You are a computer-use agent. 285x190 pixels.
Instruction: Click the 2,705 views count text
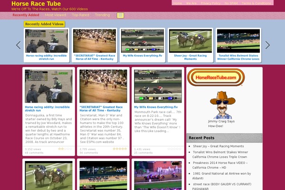87,149
